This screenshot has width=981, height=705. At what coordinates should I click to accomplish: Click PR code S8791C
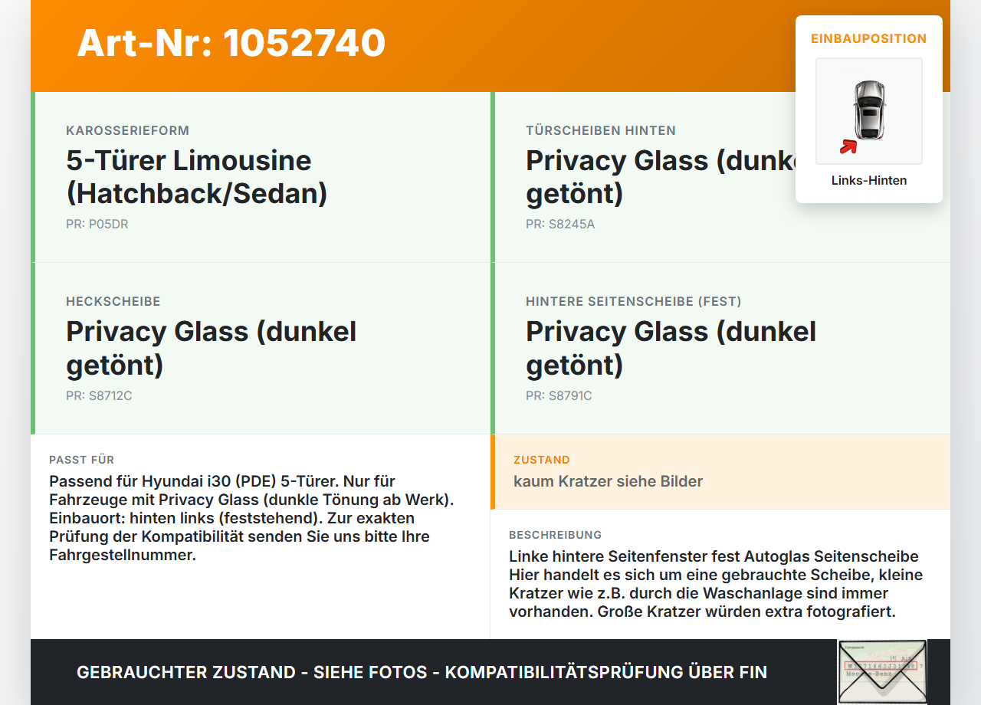point(559,396)
